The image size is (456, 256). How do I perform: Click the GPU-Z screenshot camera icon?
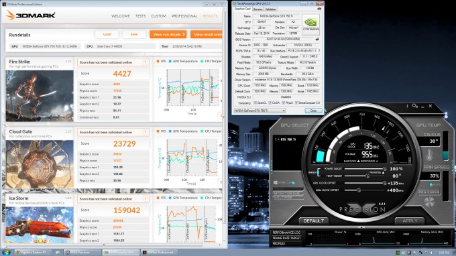[x=319, y=9]
